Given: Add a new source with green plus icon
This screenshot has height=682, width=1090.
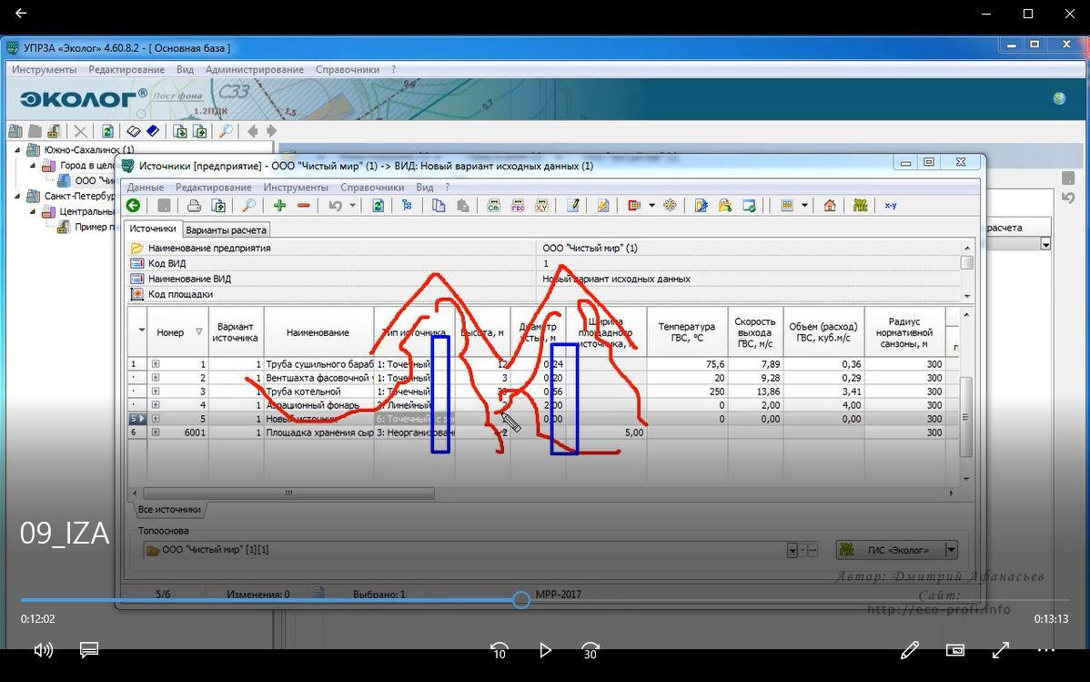Looking at the screenshot, I should [x=279, y=206].
